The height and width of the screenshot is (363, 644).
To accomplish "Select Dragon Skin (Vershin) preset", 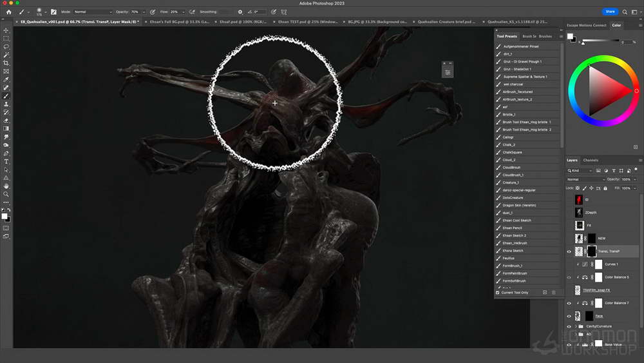I will pyautogui.click(x=528, y=205).
